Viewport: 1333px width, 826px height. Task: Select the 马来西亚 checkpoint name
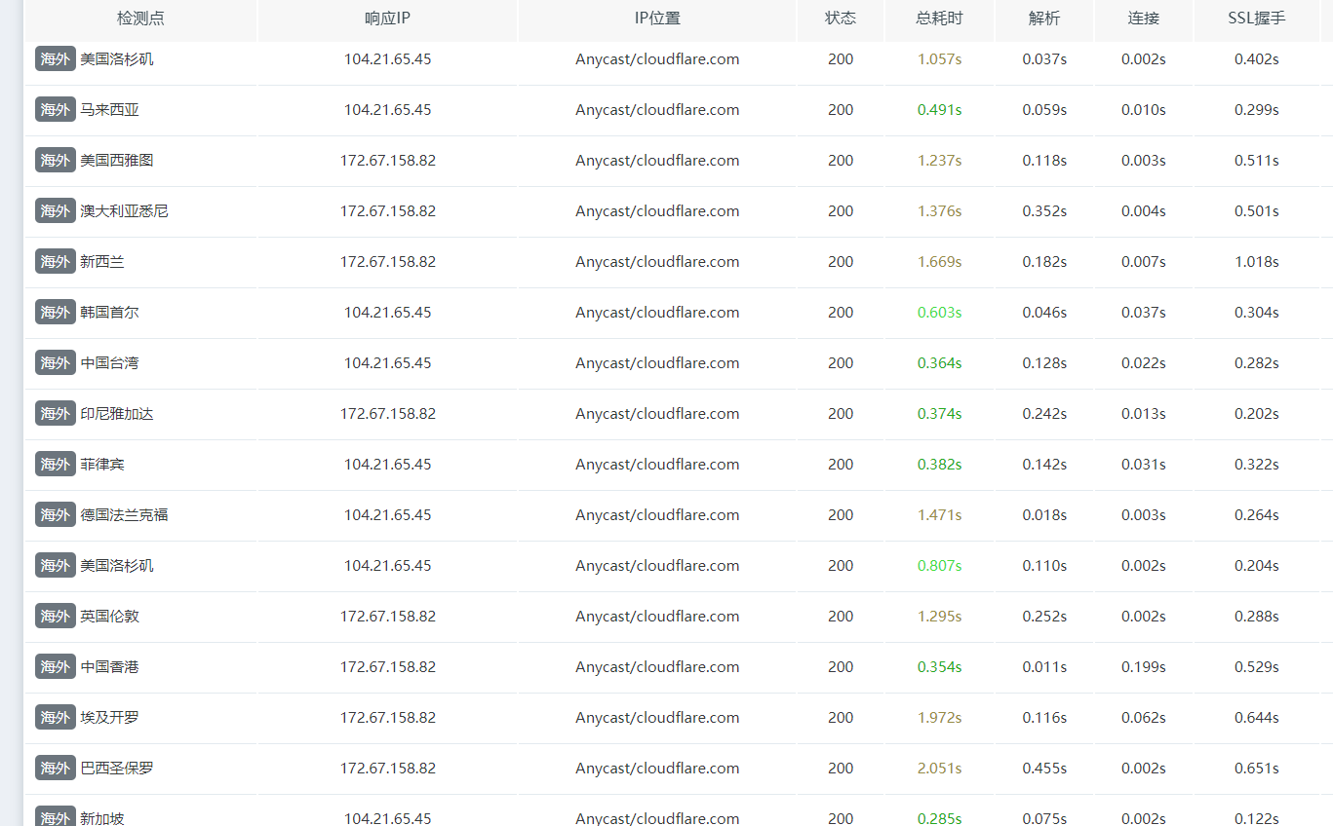(109, 110)
